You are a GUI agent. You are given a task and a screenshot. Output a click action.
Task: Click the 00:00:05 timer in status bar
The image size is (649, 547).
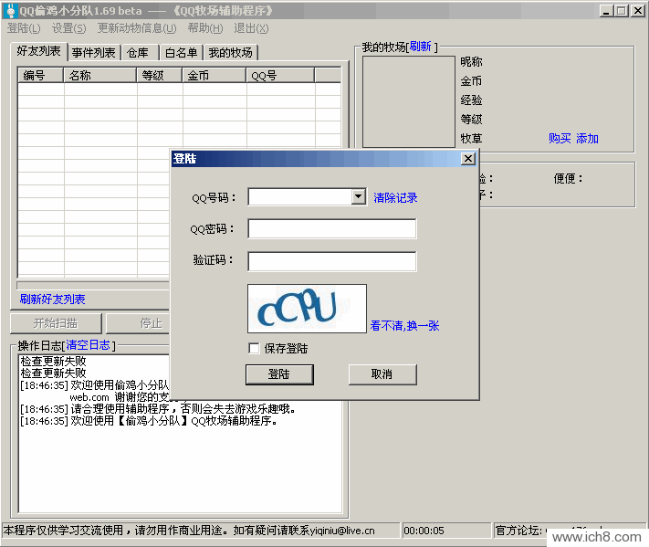point(424,531)
